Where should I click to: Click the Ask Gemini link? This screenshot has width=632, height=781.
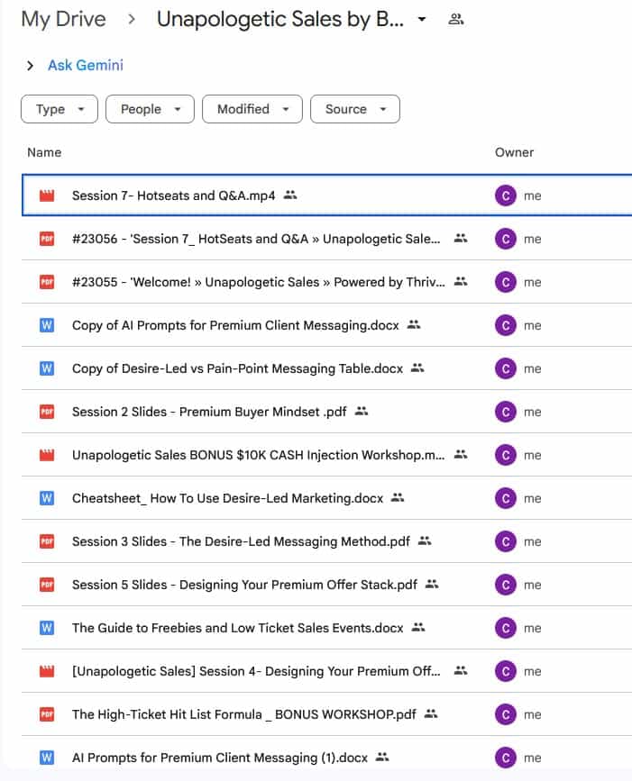tap(86, 65)
